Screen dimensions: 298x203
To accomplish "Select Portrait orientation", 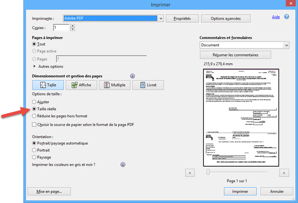I will (x=34, y=150).
